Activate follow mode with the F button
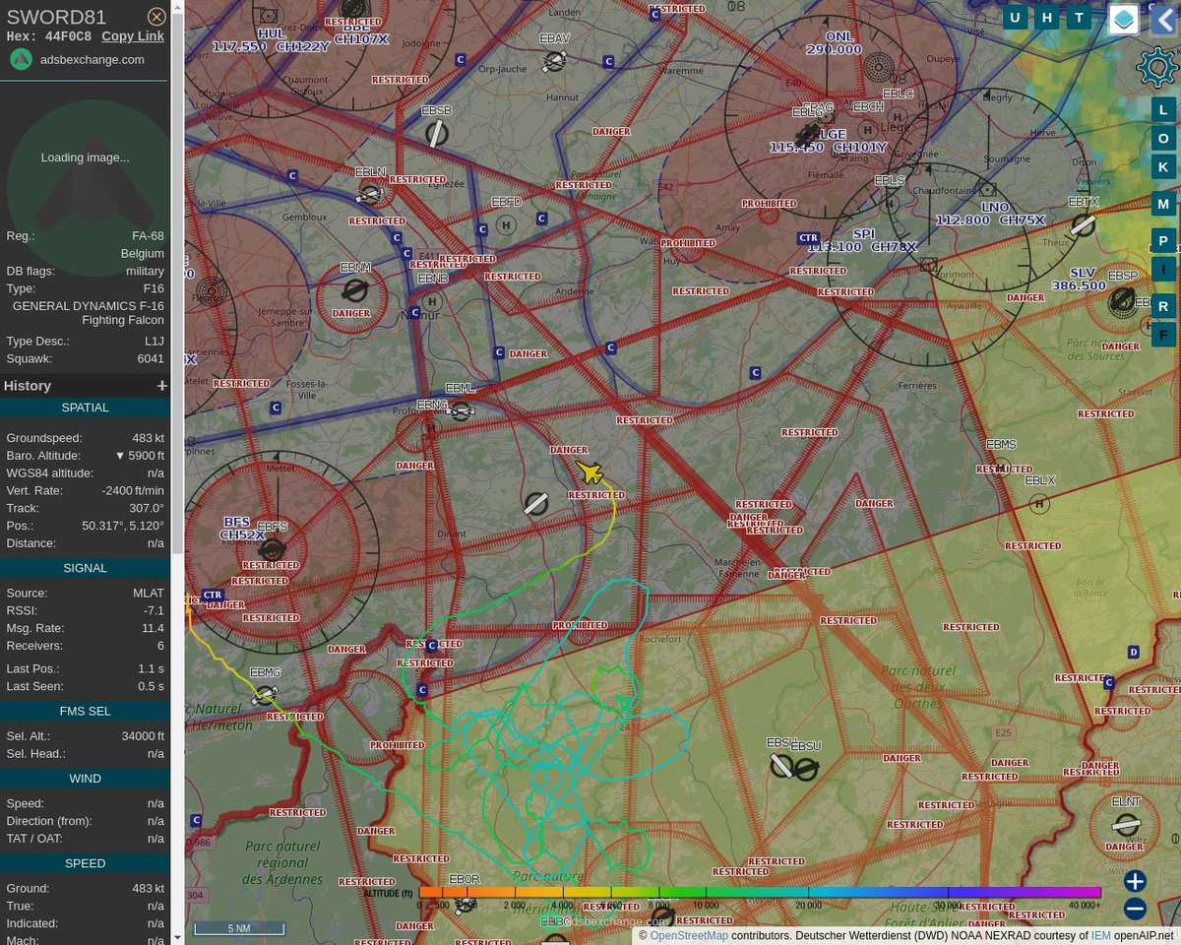 pyautogui.click(x=1163, y=334)
